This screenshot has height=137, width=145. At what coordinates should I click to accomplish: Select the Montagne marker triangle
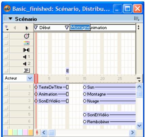[x=67, y=28]
